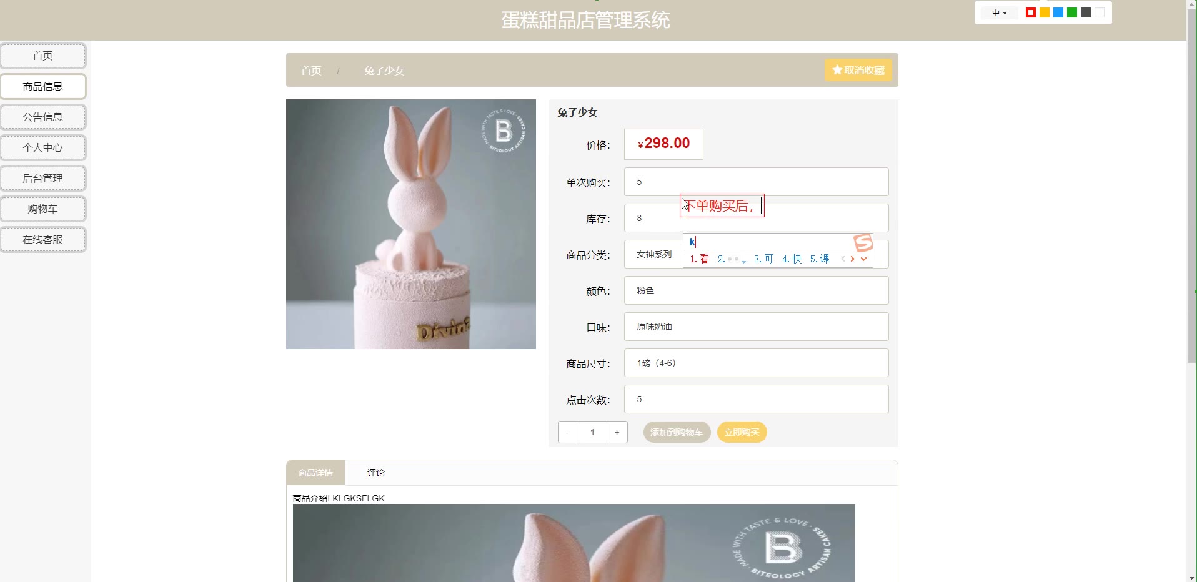Click the 蛋糕甜品店管理系统 header title
This screenshot has width=1197, height=582.
coord(585,20)
